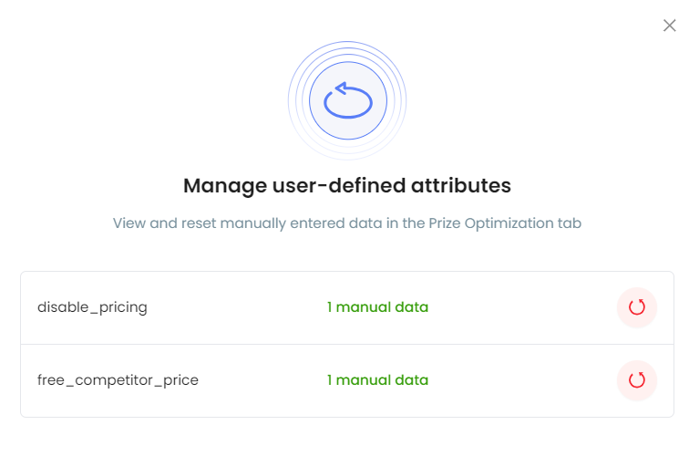The width and height of the screenshot is (689, 456).
Task: Click the large blue reset arrow icon
Action: click(347, 100)
